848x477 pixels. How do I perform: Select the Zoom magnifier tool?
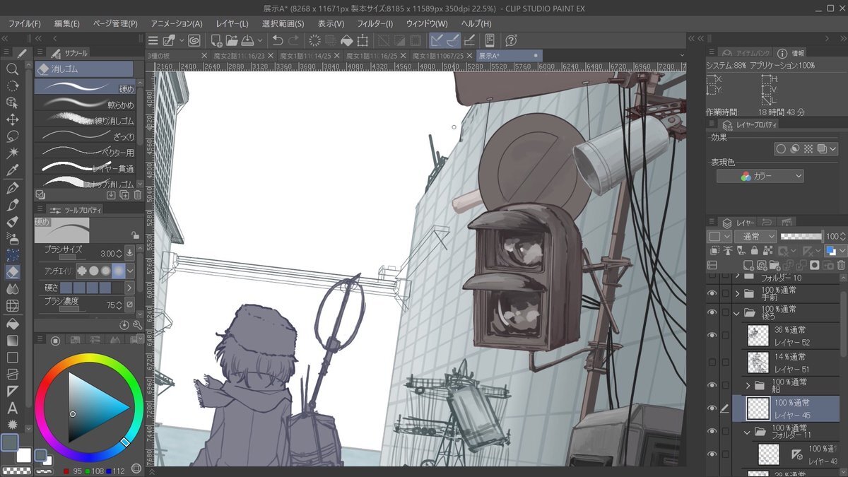tap(12, 69)
